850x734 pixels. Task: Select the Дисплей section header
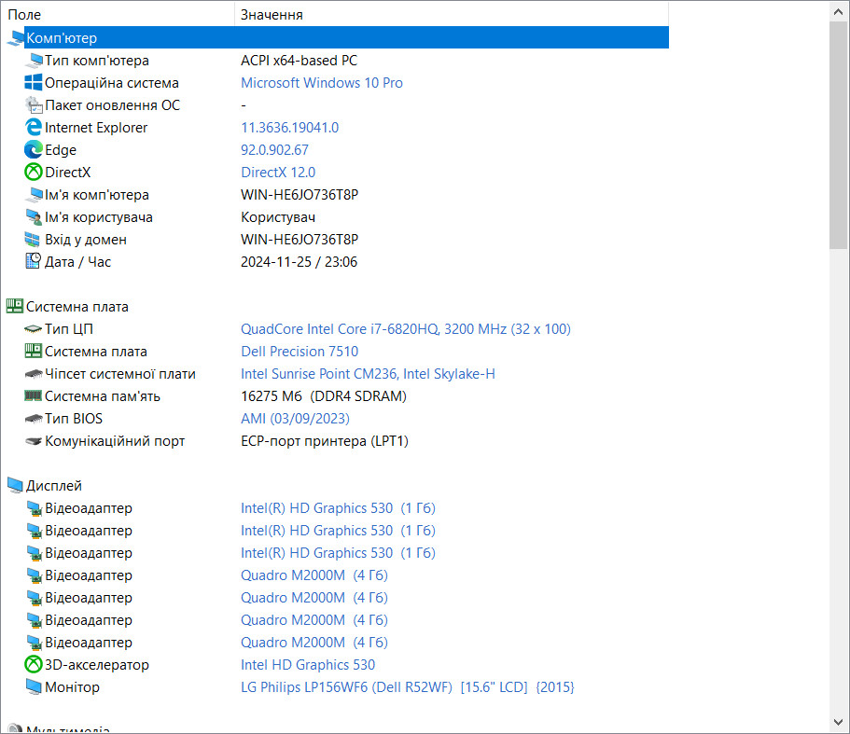click(x=54, y=485)
